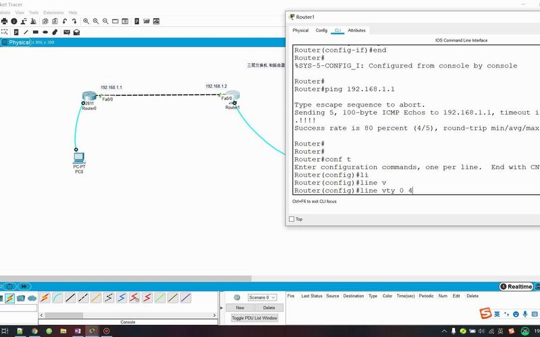Image resolution: width=540 pixels, height=337 pixels.
Task: Click the power cycle devices button
Action: (10, 286)
